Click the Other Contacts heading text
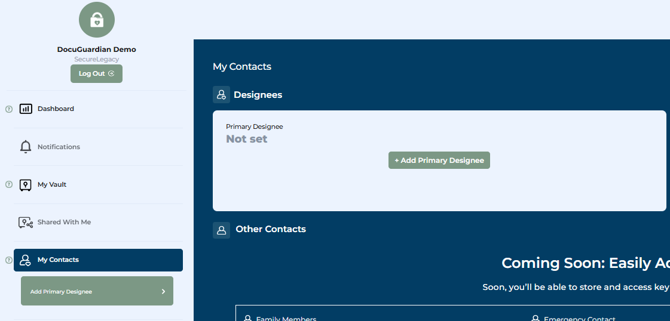This screenshot has height=321, width=670. tap(271, 229)
